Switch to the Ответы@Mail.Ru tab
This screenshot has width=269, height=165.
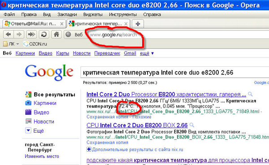(34, 24)
